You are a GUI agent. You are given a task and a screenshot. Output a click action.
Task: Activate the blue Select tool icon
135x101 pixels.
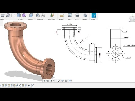pos(94,15)
